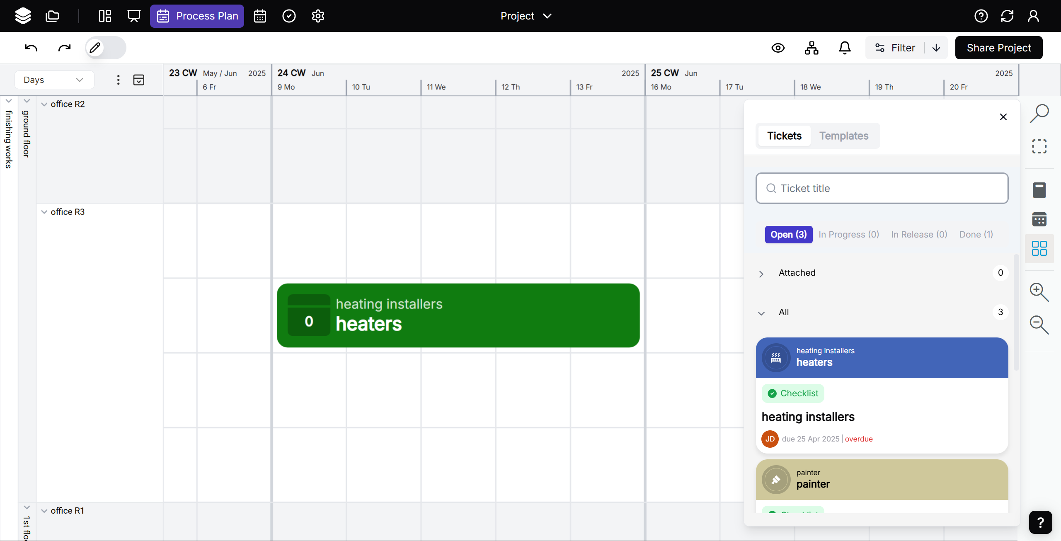Click the zoom out magnifier

(x=1039, y=325)
